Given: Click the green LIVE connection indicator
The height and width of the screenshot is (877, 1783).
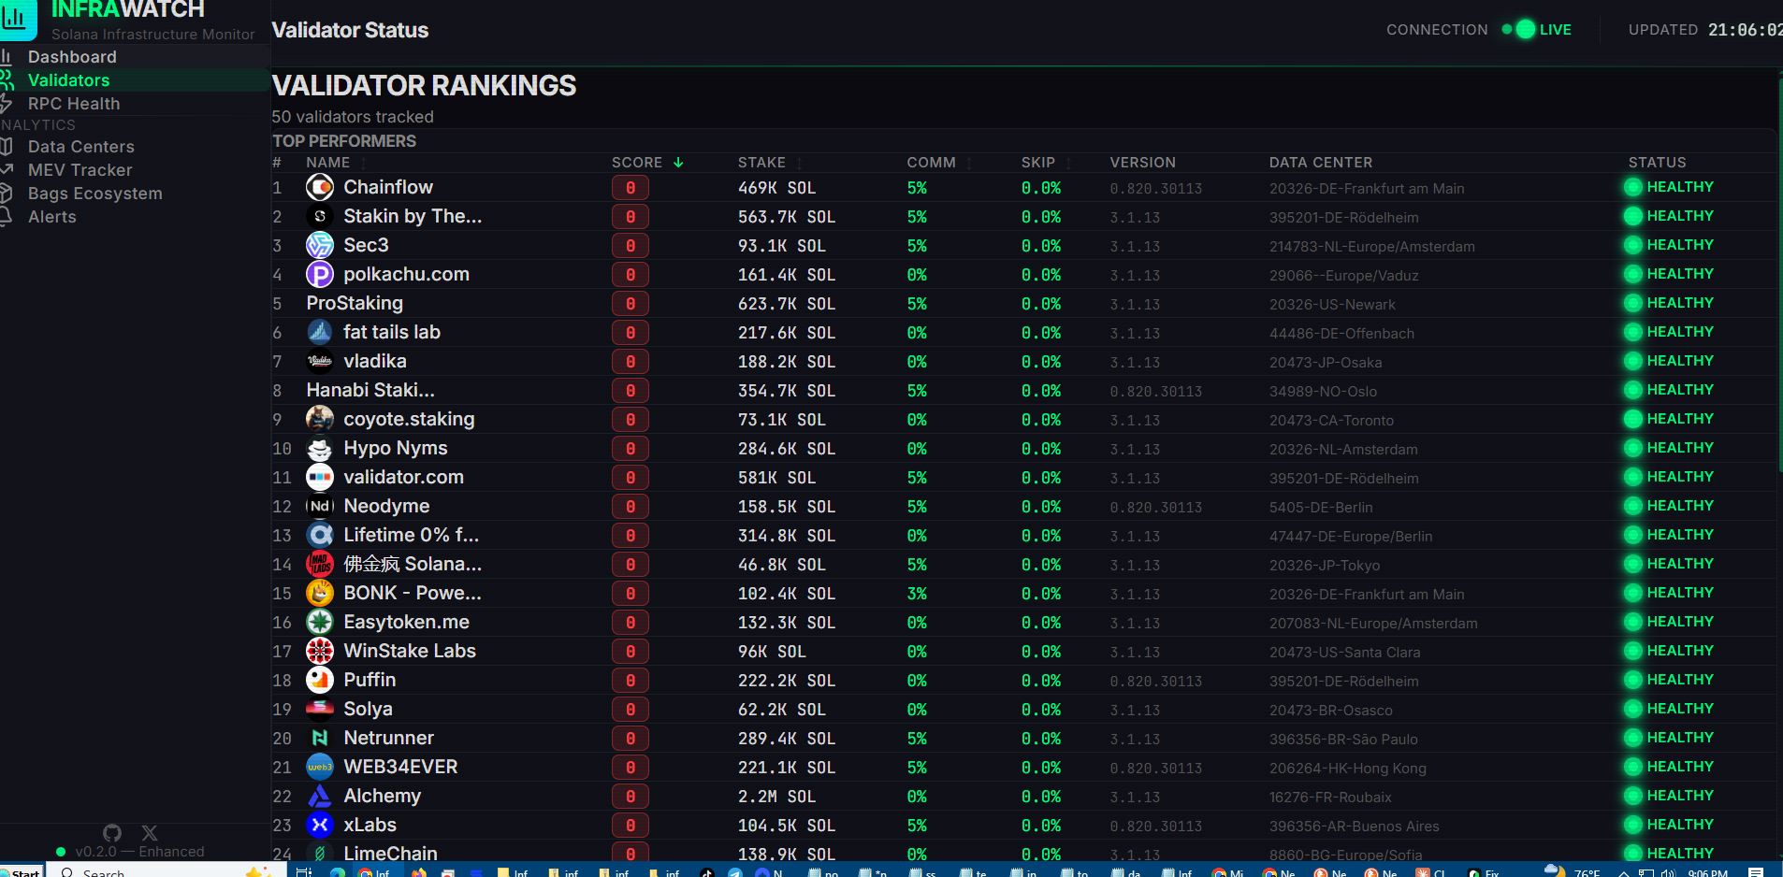Looking at the screenshot, I should pos(1536,30).
